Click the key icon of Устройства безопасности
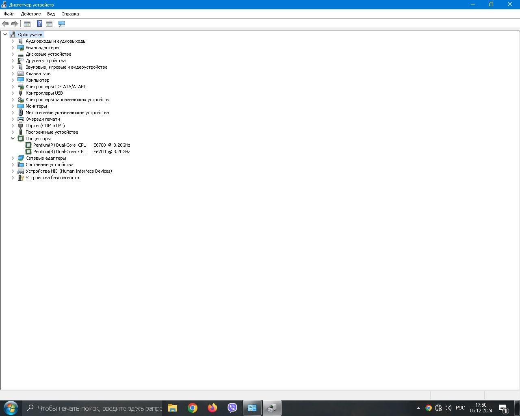 click(21, 178)
